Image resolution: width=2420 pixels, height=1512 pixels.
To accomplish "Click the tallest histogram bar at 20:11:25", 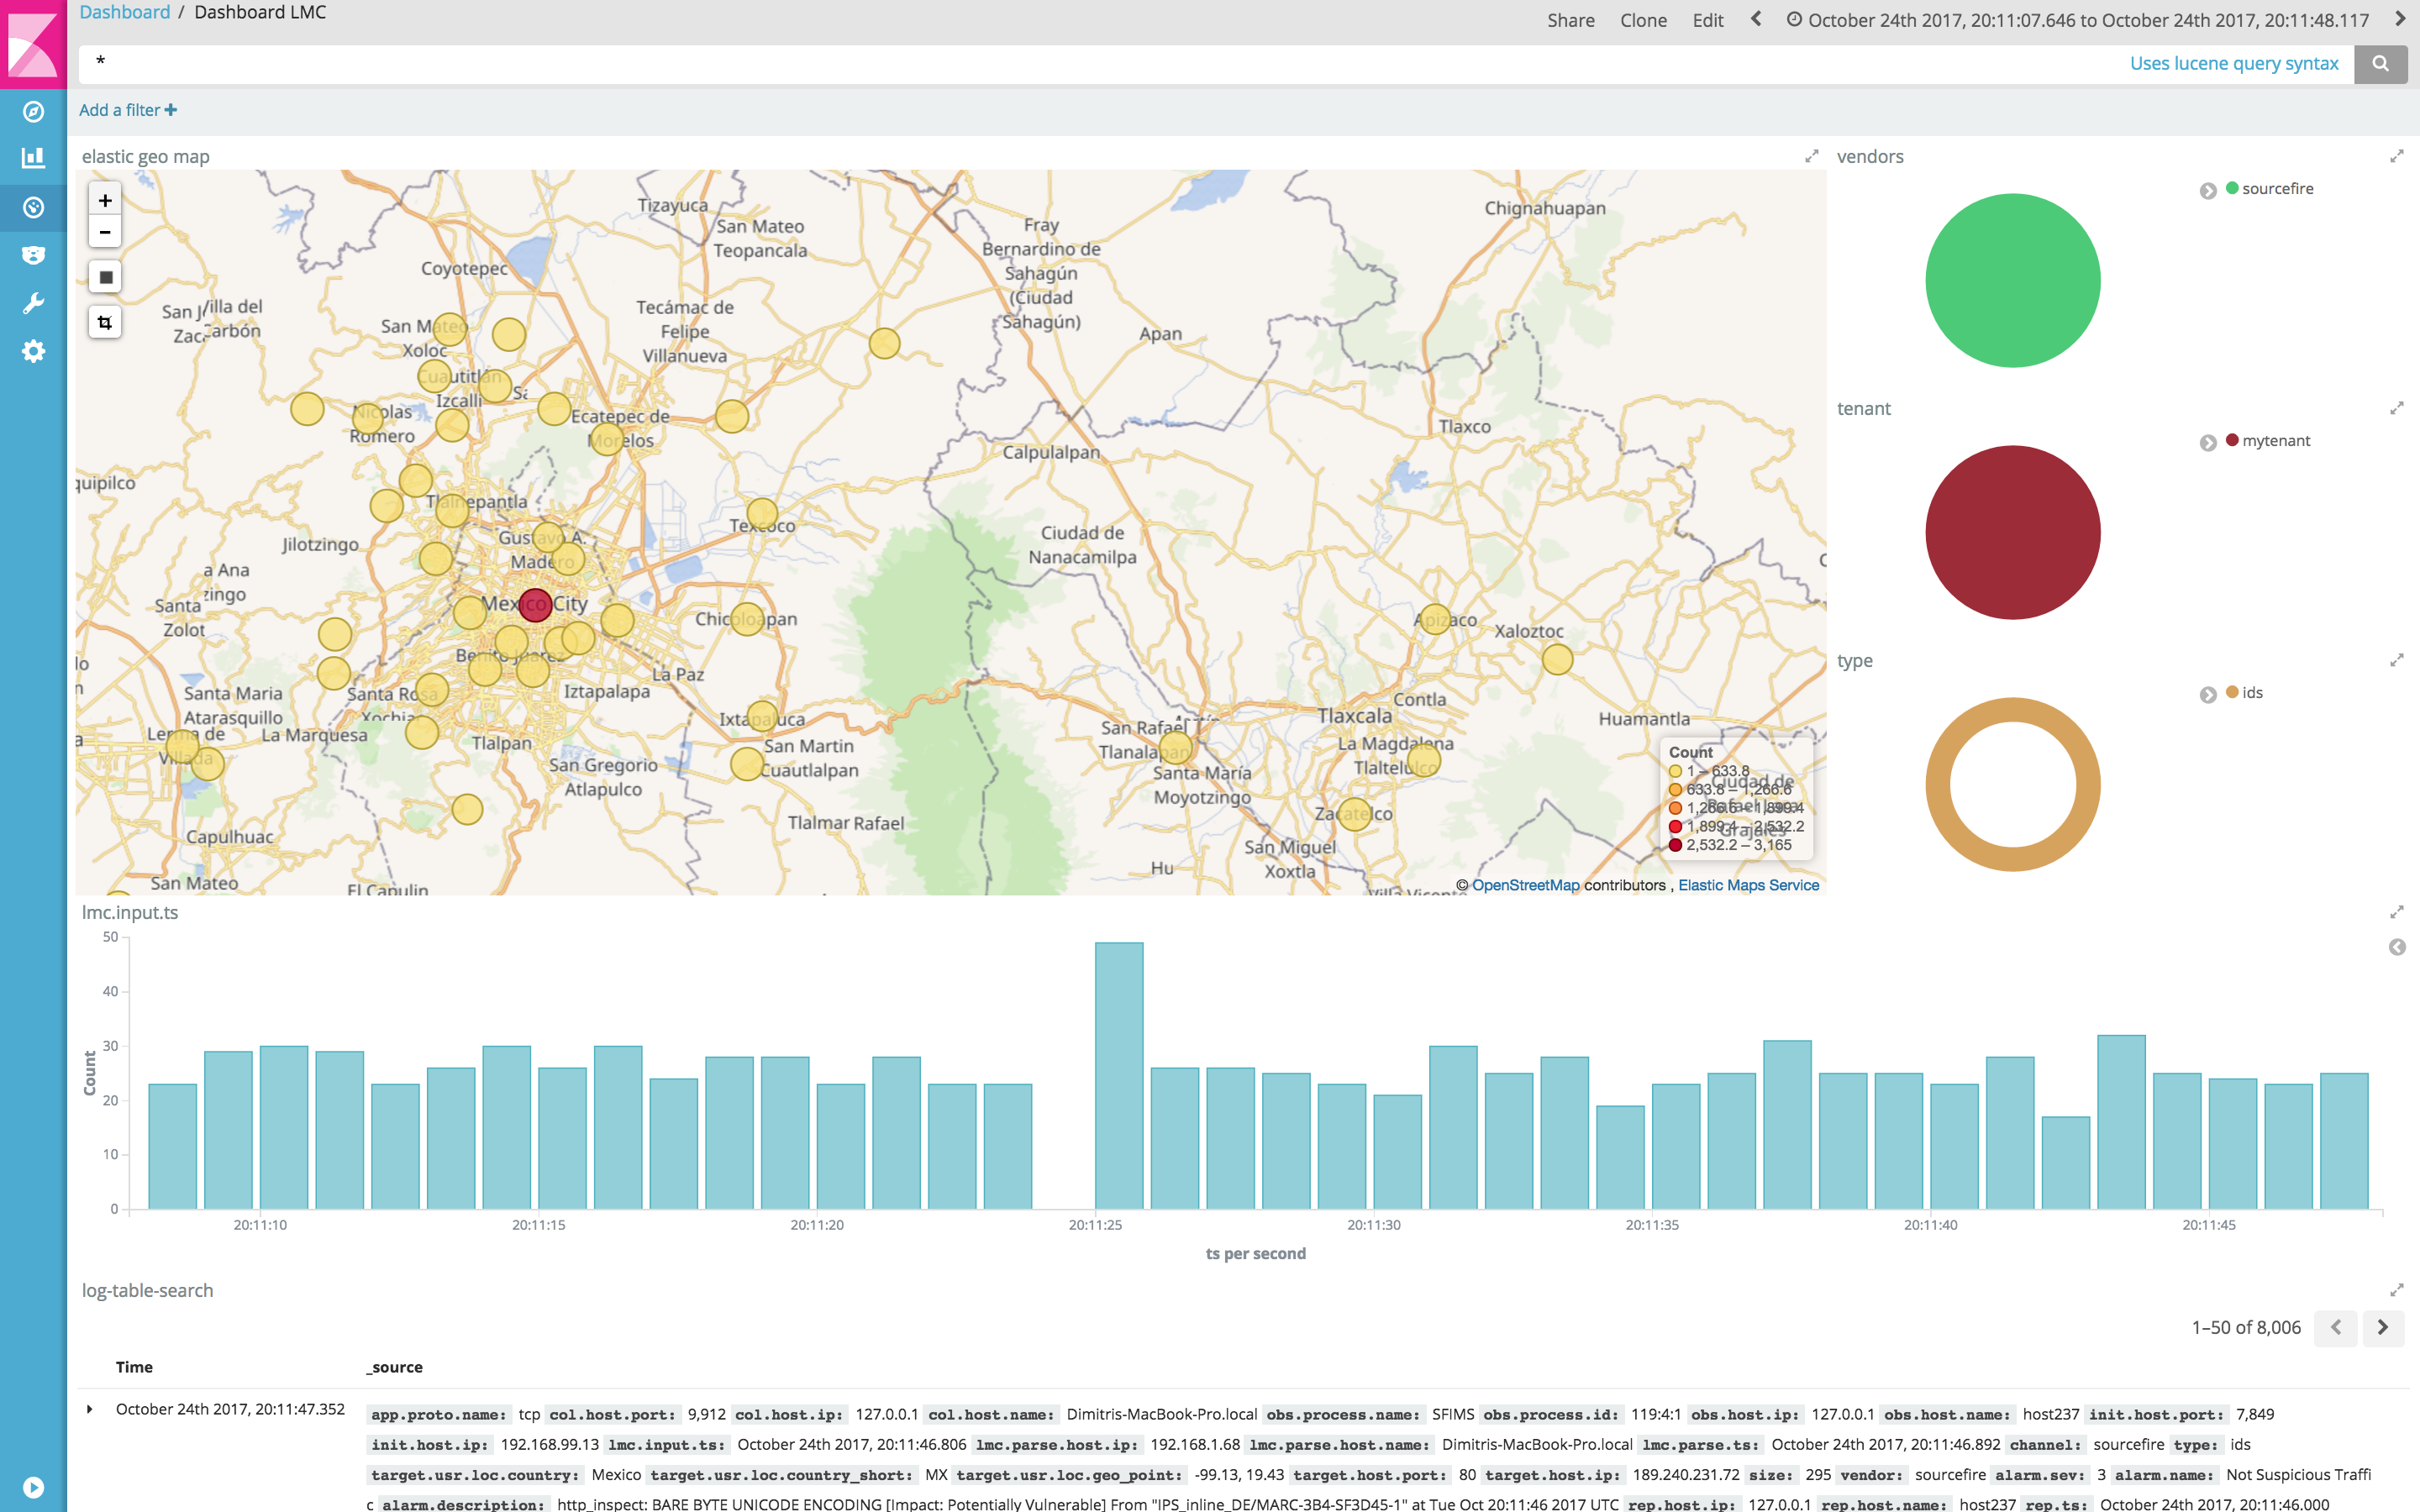I will point(1119,1076).
